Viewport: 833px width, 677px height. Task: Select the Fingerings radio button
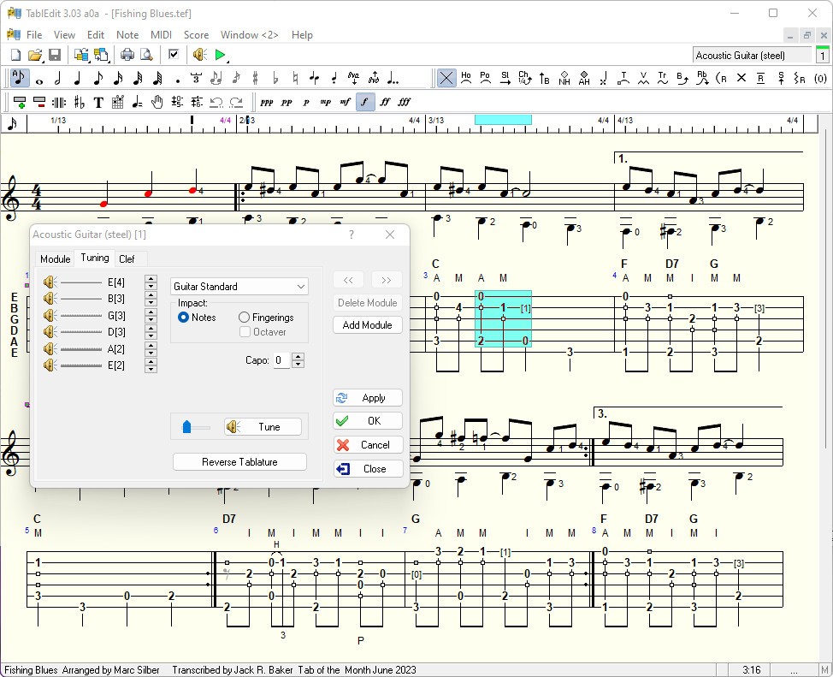[x=245, y=318]
